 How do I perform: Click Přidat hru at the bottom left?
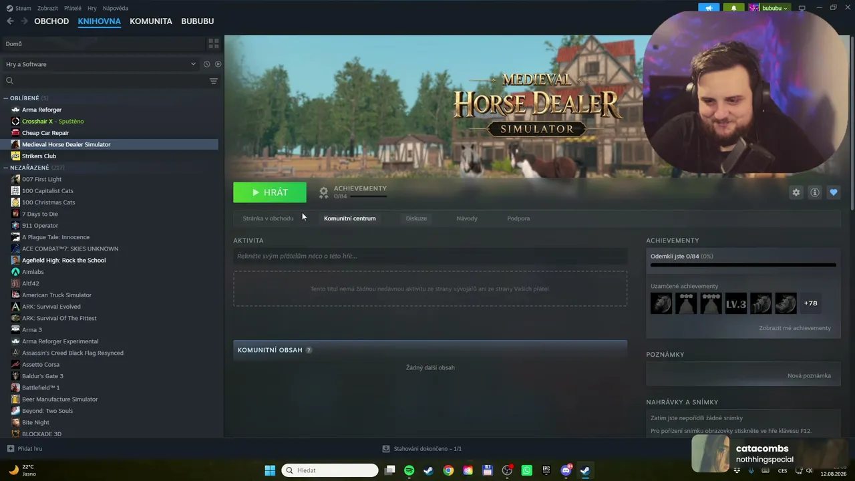pyautogui.click(x=25, y=449)
